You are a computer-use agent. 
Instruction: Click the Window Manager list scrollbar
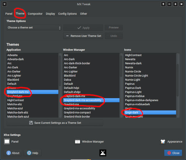pyautogui.click(x=121, y=66)
